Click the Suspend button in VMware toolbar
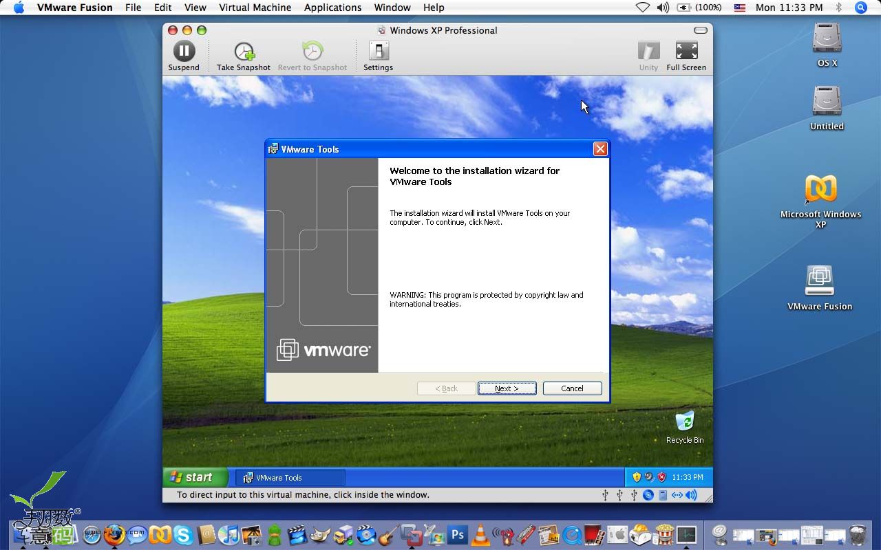The width and height of the screenshot is (881, 550). [184, 56]
